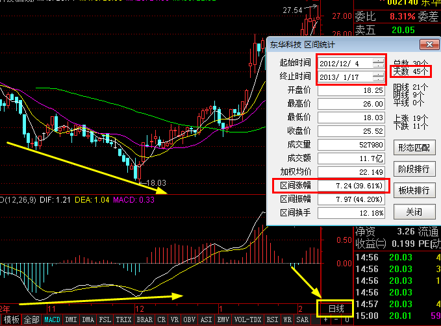Viewport: 441px width, 326px height.
Task: Open the TRIX indicator tab
Action: pos(123,320)
